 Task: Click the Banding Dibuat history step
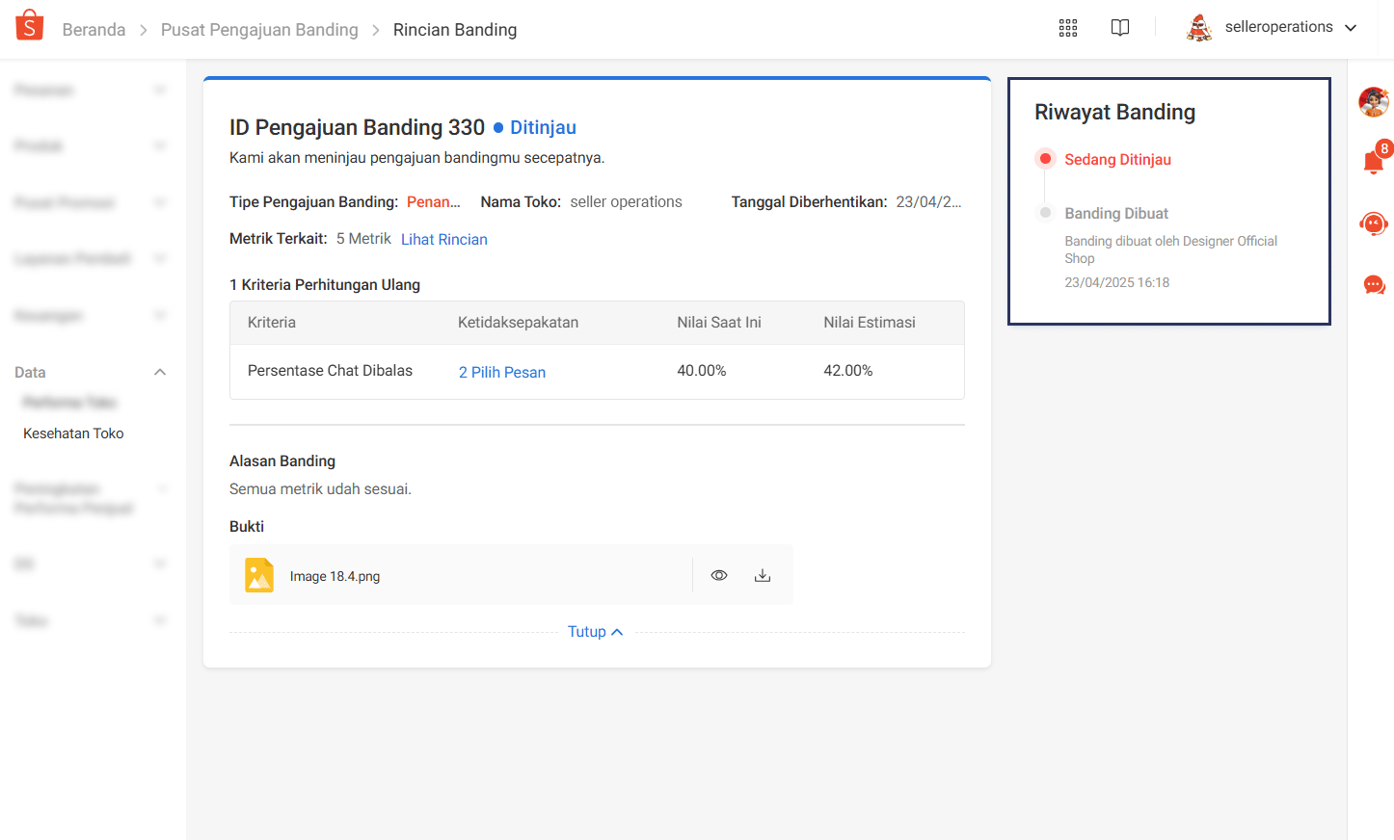[1116, 213]
